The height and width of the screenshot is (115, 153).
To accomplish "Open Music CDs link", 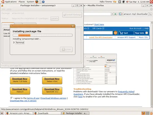I will coord(143,37).
